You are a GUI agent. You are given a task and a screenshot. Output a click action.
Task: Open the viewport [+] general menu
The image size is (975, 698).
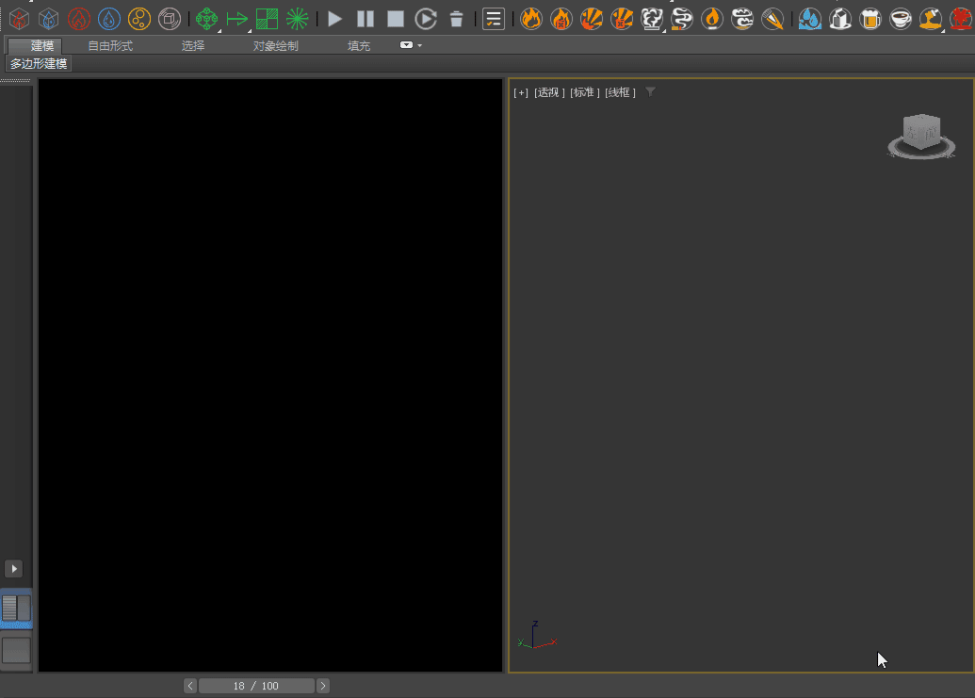[520, 92]
